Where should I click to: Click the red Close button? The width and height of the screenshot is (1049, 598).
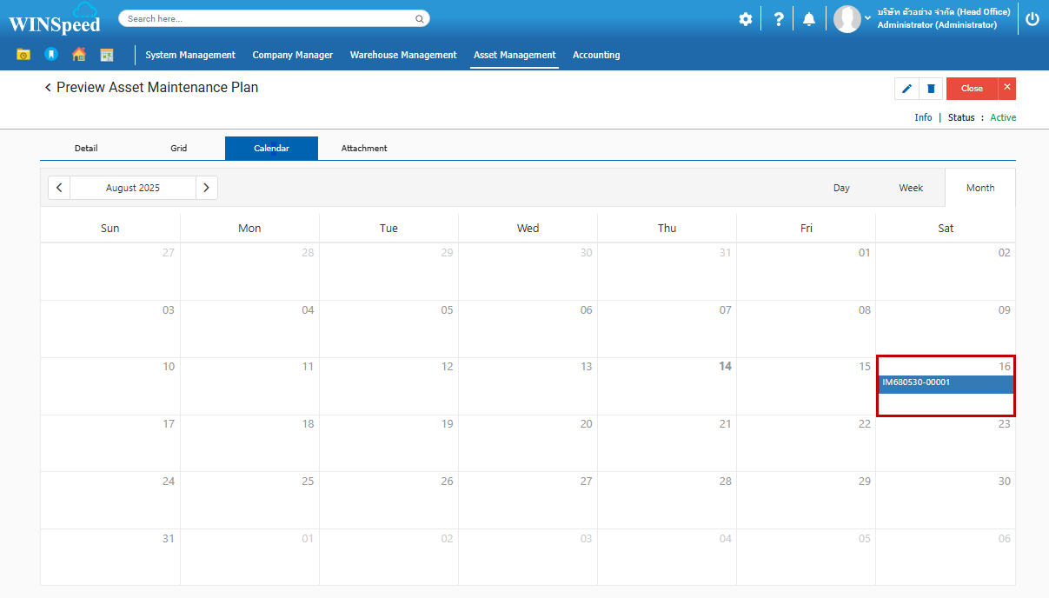[x=972, y=89]
